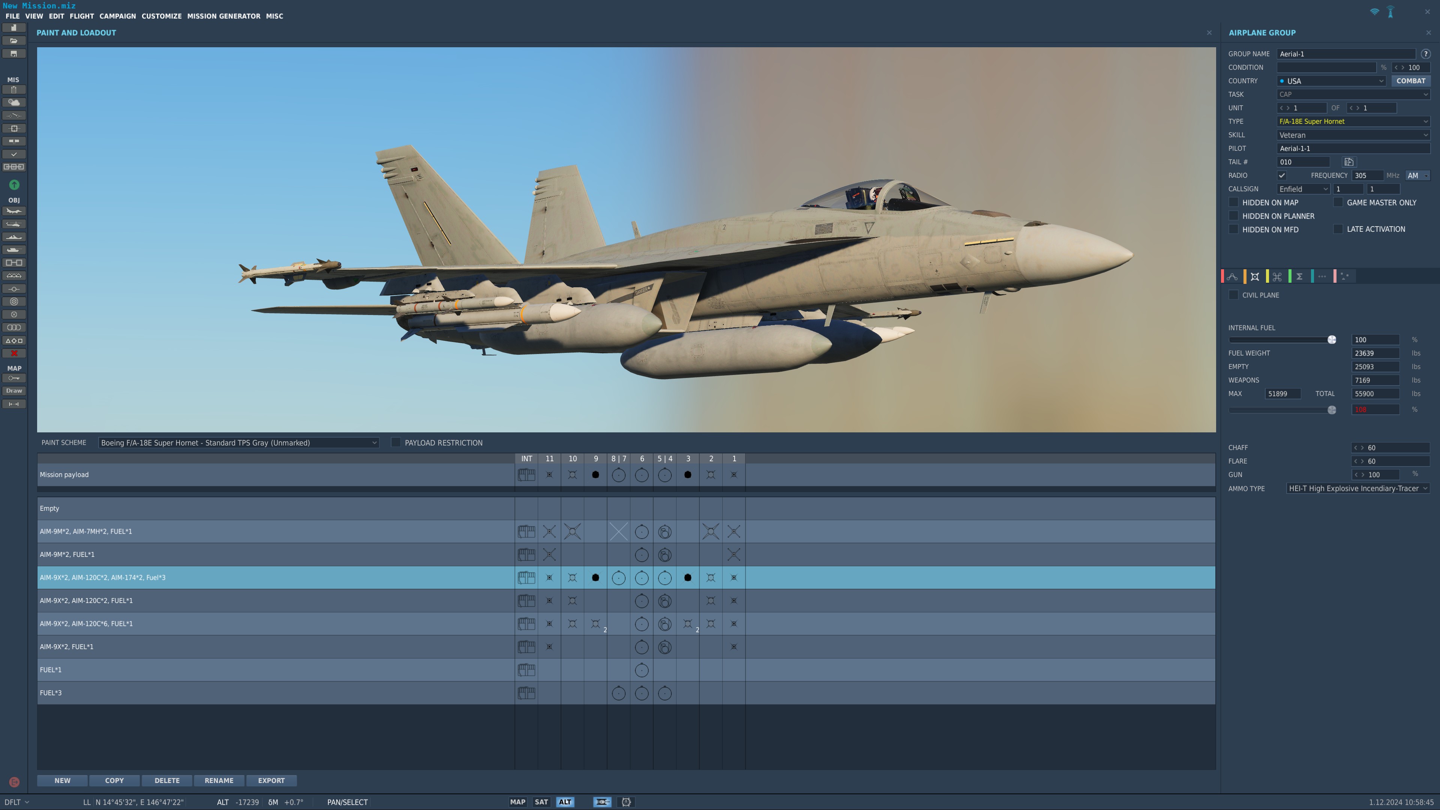Select the ship placement tool
This screenshot has width=1440, height=810.
pos(14,237)
